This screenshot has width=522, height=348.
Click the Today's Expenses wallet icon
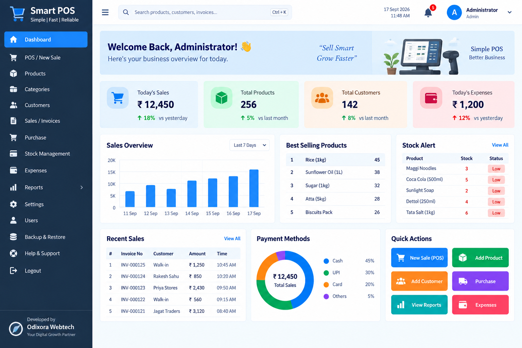pyautogui.click(x=431, y=98)
